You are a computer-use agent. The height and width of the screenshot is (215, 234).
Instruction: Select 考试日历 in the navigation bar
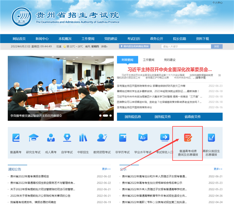(133, 39)
